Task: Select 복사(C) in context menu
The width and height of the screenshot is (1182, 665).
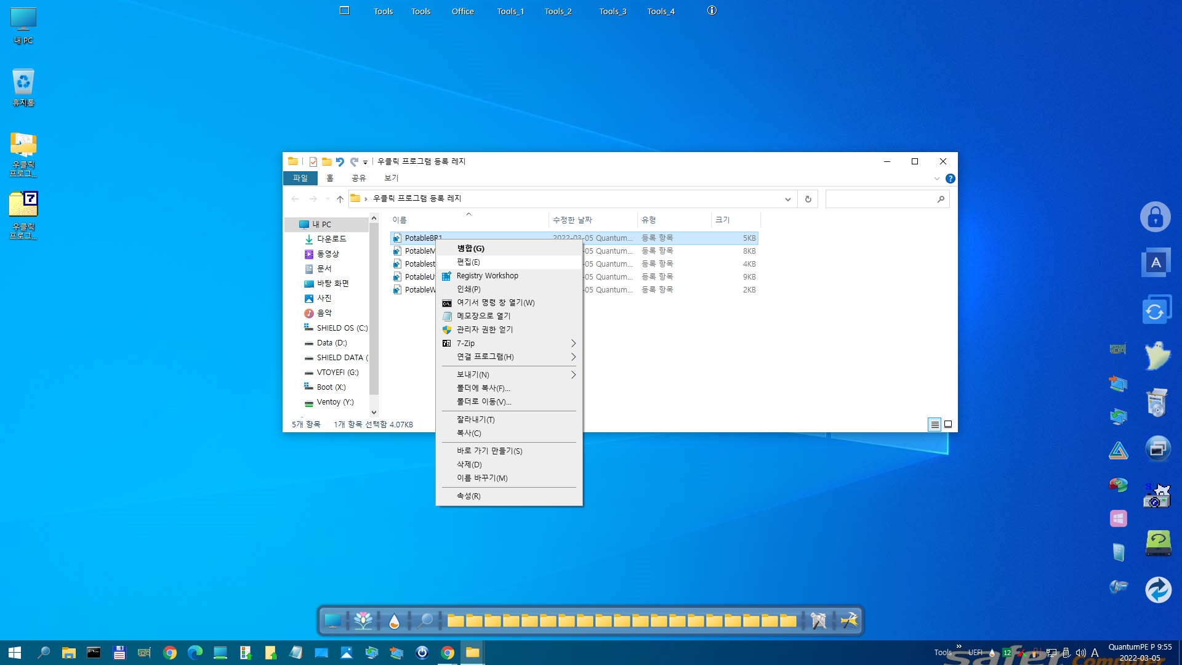Action: (509, 433)
